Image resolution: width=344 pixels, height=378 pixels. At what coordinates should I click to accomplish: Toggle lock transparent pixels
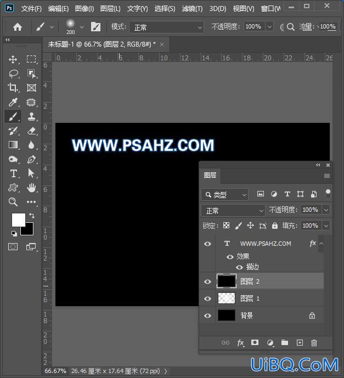point(226,225)
